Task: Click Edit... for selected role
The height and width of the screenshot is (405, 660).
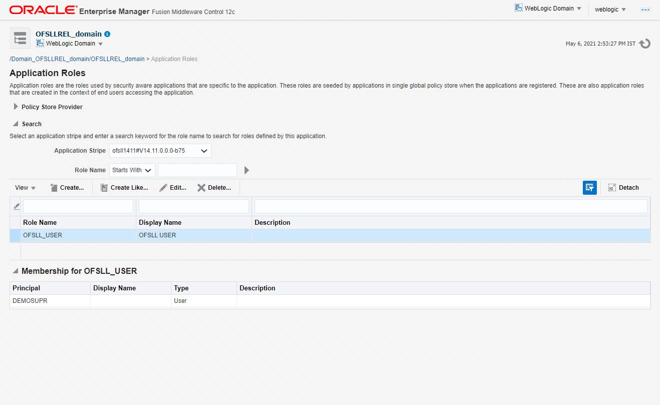Action: click(173, 188)
